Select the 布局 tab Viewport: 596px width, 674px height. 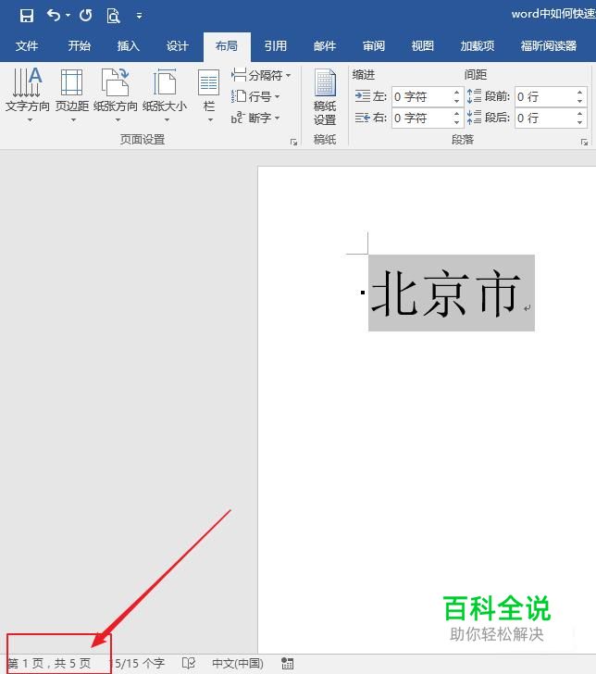click(x=227, y=45)
